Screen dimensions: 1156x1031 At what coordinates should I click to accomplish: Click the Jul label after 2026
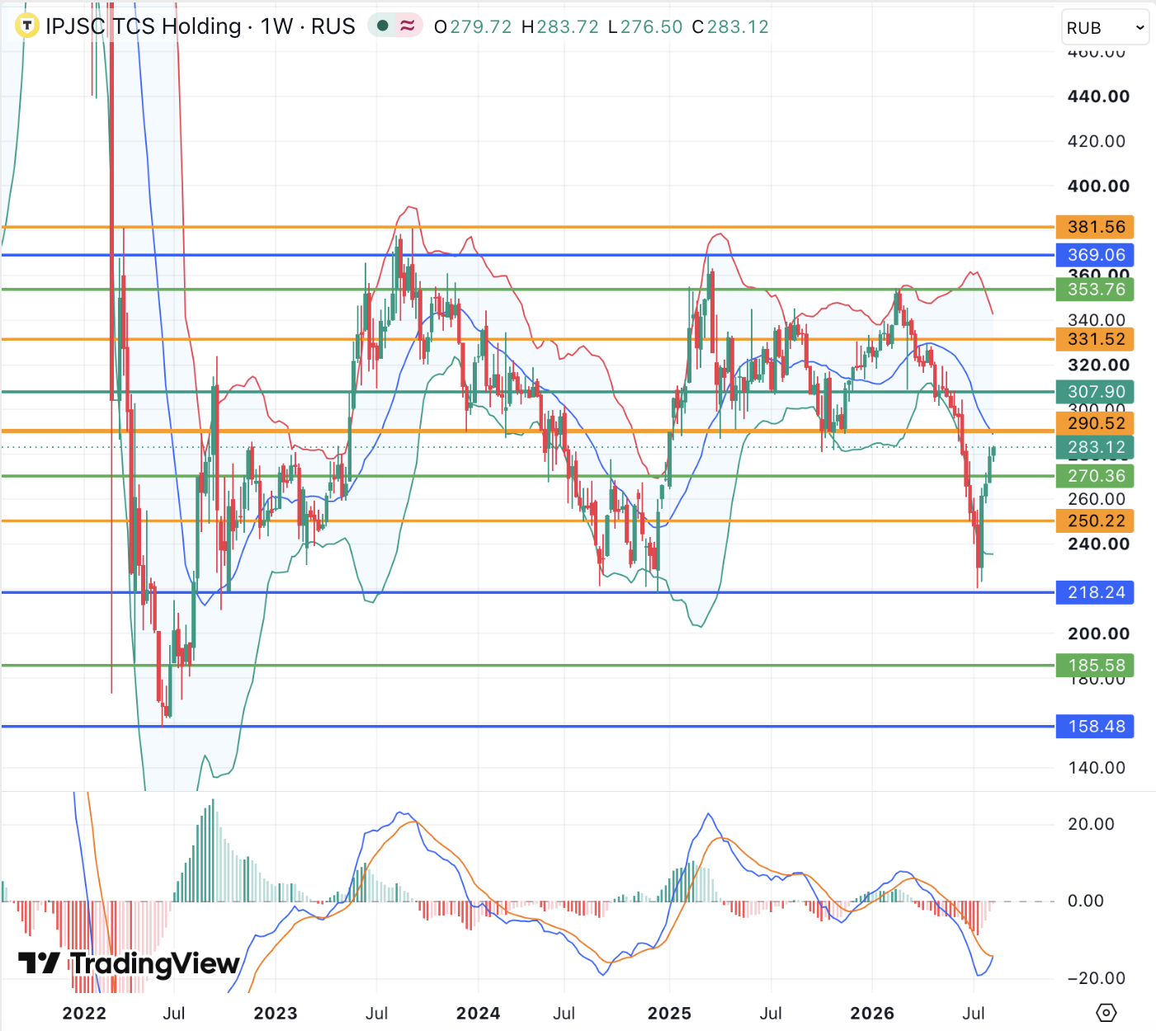974,1014
